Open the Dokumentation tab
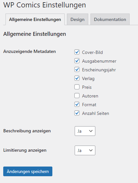Image resolution: width=138 pixels, height=183 pixels. tap(110, 19)
